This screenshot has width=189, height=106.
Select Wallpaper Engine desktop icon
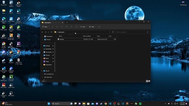pyautogui.click(x=11, y=70)
